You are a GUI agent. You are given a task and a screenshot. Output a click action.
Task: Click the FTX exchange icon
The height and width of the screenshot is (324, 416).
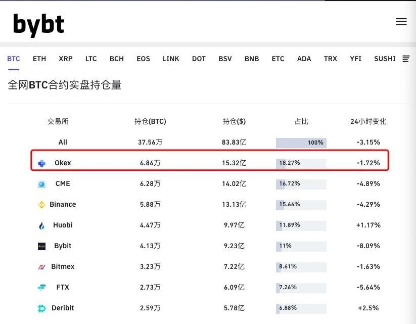[x=42, y=288]
